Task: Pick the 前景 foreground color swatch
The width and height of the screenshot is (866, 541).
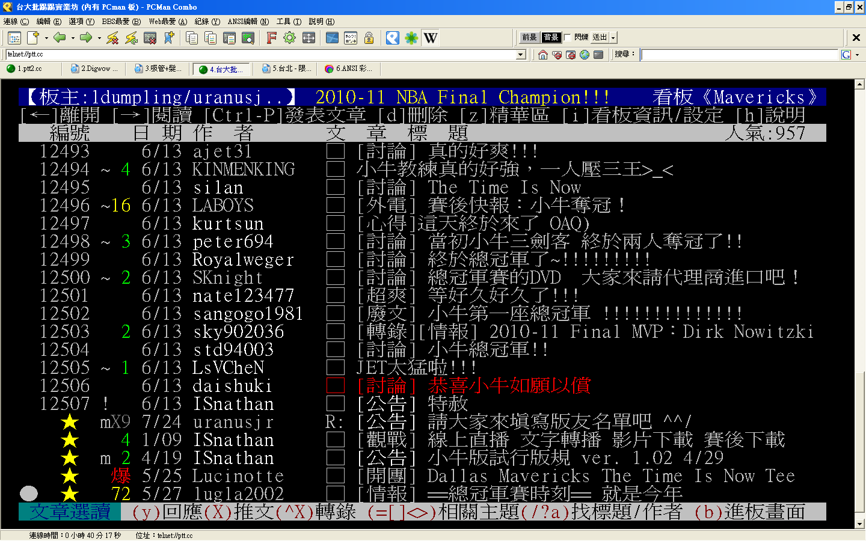Action: (x=529, y=37)
